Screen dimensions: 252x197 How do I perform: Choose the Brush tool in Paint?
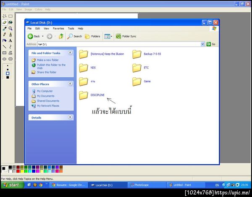10,34
